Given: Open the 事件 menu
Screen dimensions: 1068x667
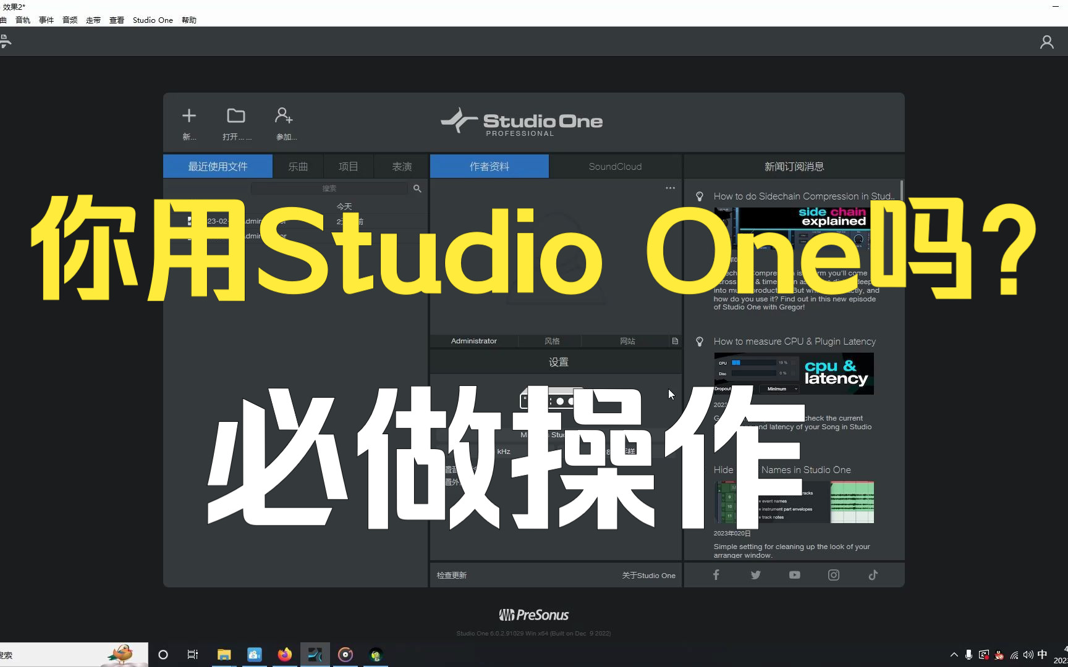Looking at the screenshot, I should click(x=46, y=20).
